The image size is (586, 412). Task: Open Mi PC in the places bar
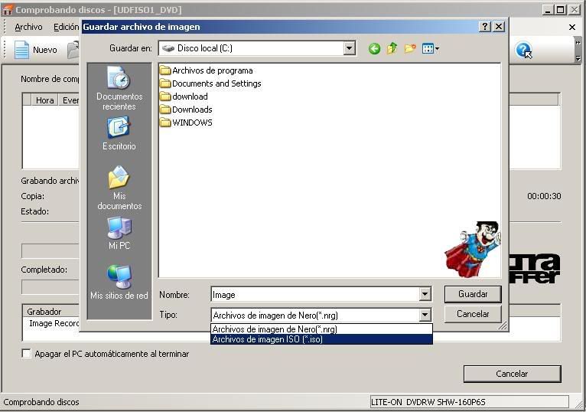tap(119, 233)
